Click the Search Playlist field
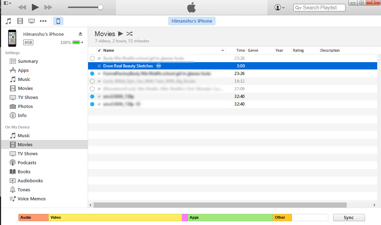The height and width of the screenshot is (225, 381). point(319,8)
